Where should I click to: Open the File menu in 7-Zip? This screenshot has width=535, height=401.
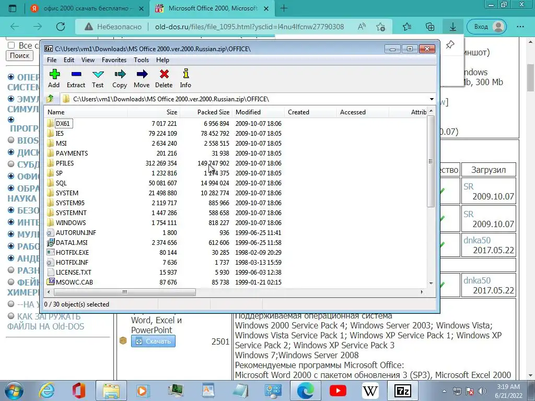[52, 60]
